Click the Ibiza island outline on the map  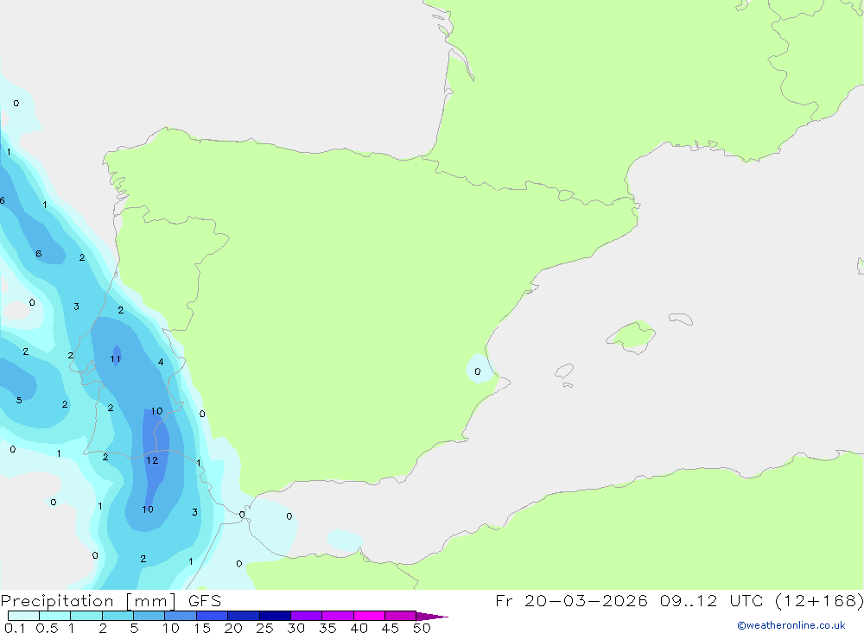click(564, 371)
